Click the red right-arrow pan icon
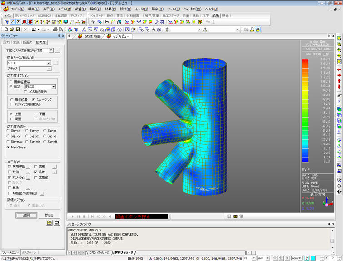 (x=339, y=75)
